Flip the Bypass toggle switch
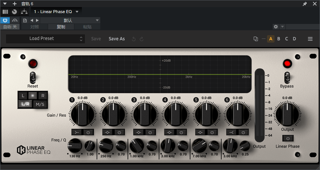 pyautogui.click(x=287, y=77)
